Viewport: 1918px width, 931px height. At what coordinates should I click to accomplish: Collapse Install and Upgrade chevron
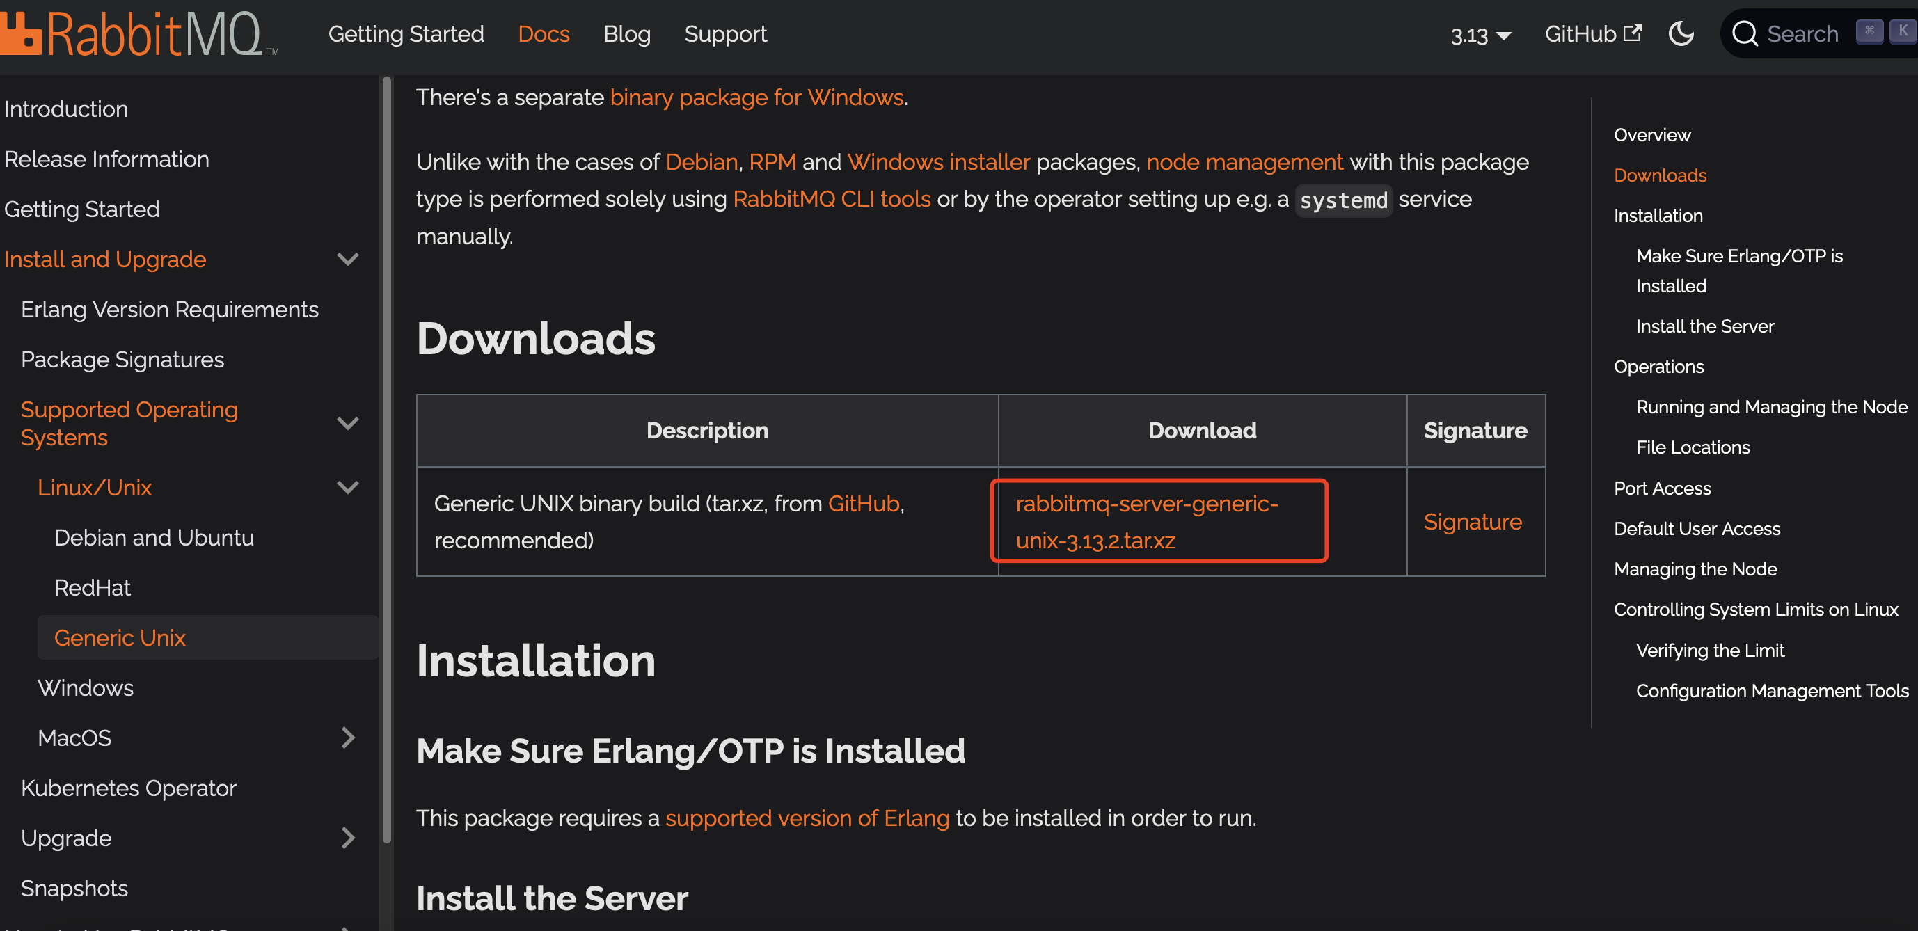click(348, 260)
